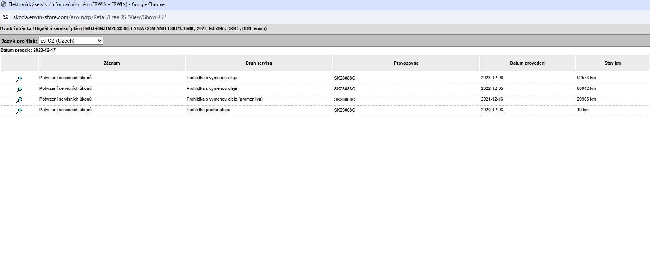
Task: Click the Úvodní stránka breadcrumb link
Action: [16, 28]
